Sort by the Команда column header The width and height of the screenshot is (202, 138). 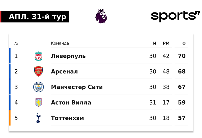(60, 43)
